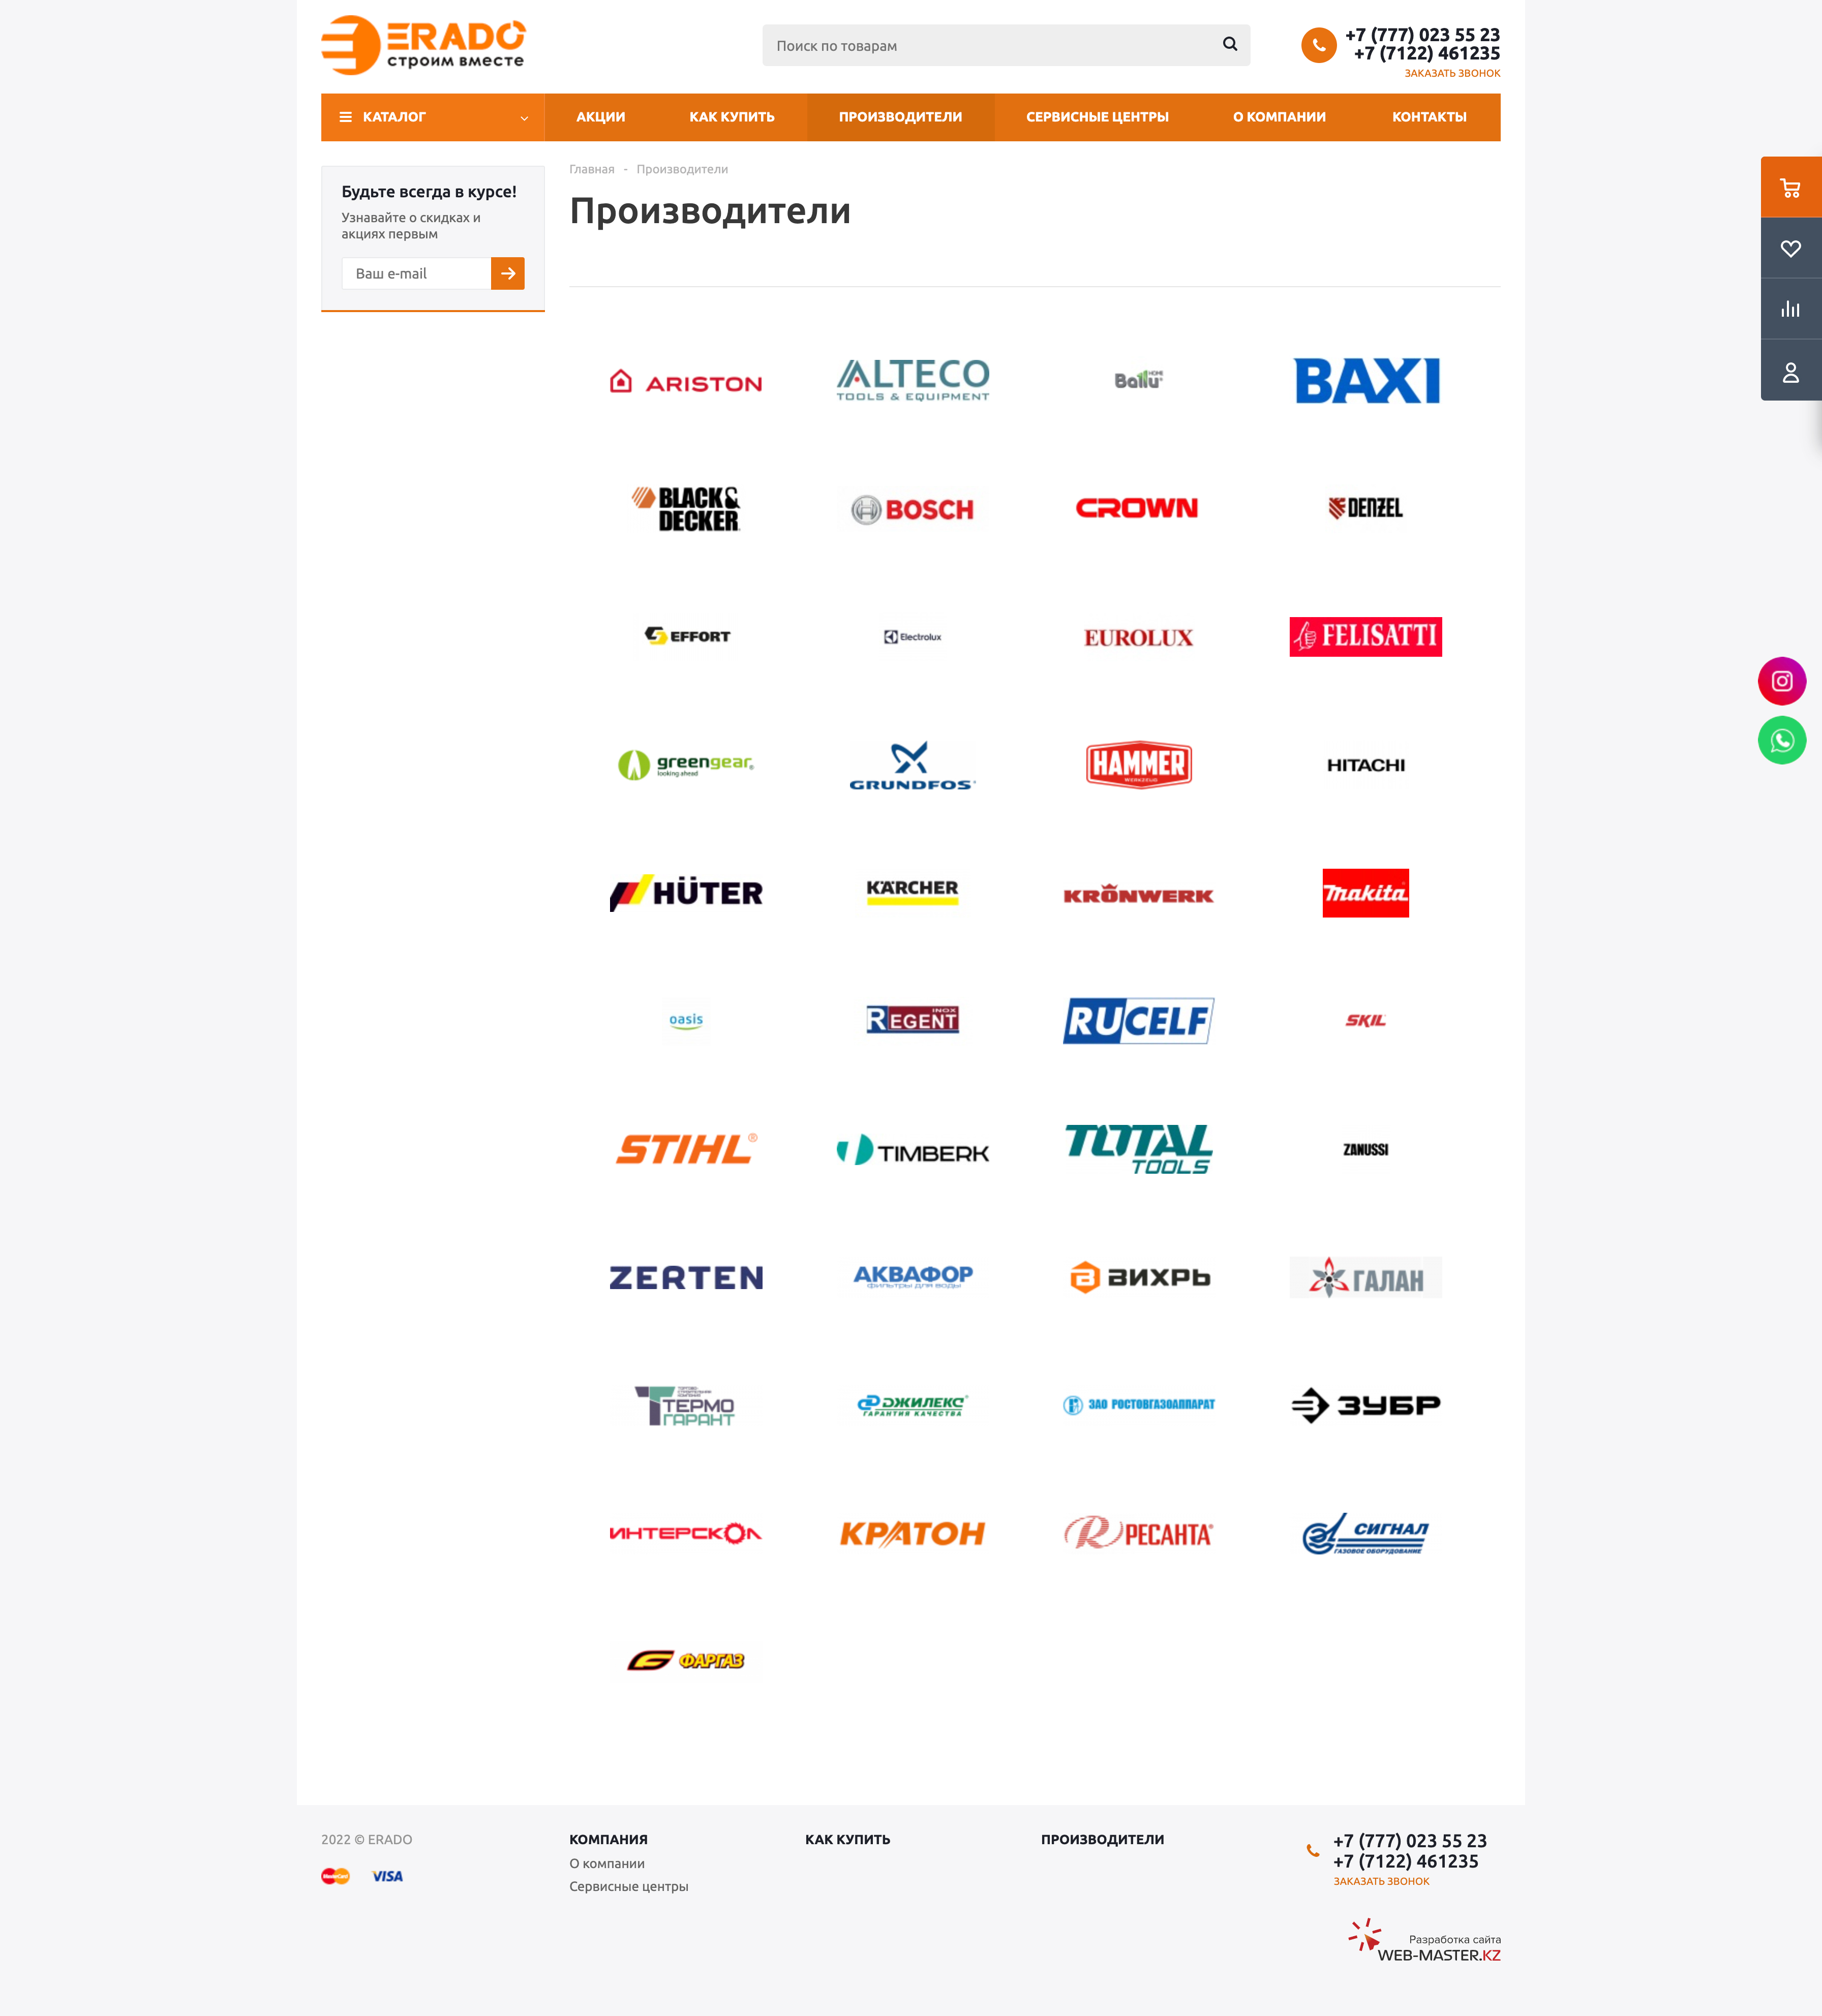Click the Stihl manufacturer thumbnail
The image size is (1822, 2016).
coord(685,1148)
